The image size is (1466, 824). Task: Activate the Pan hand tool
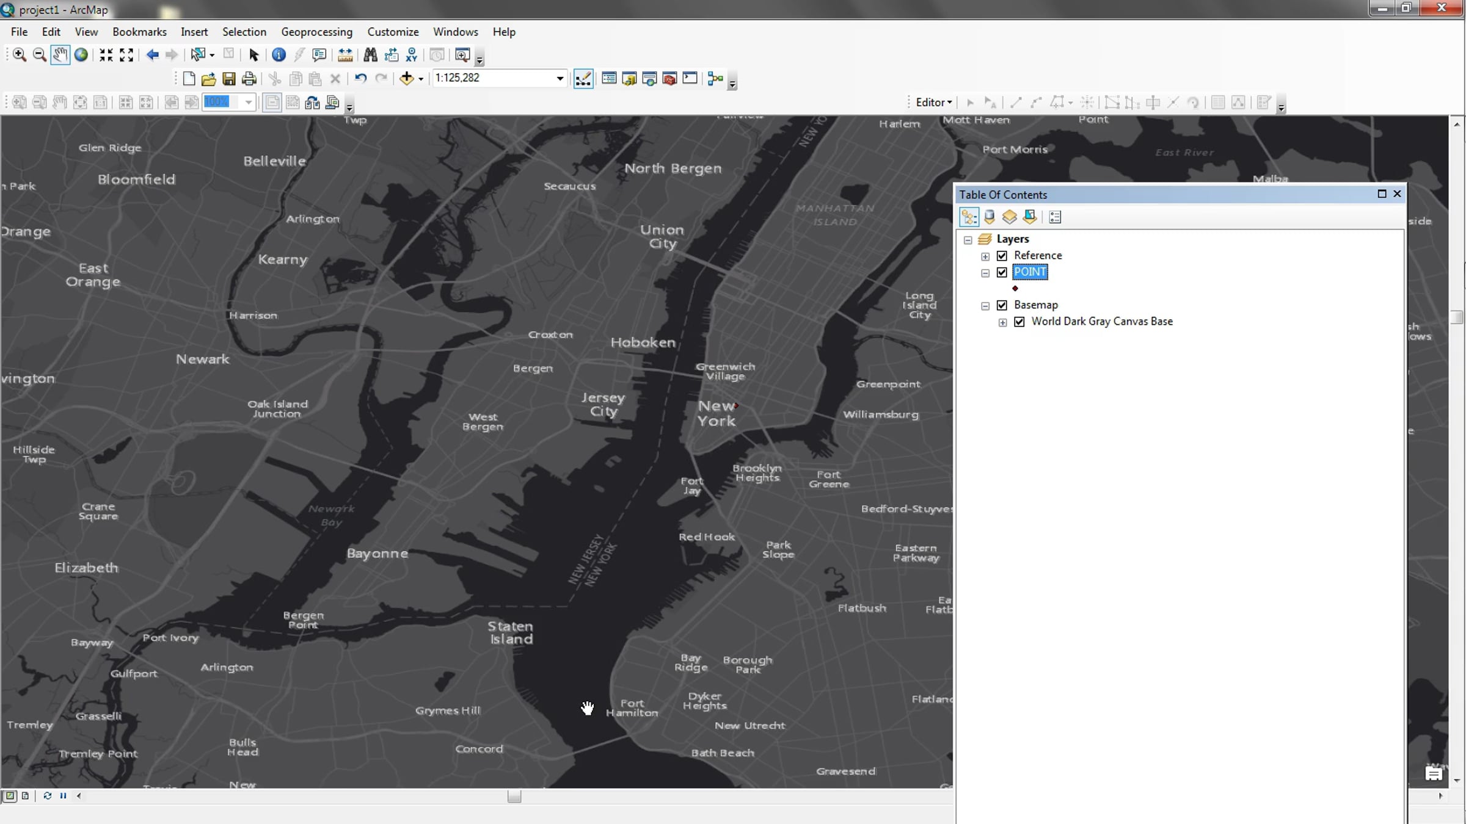[x=60, y=55]
